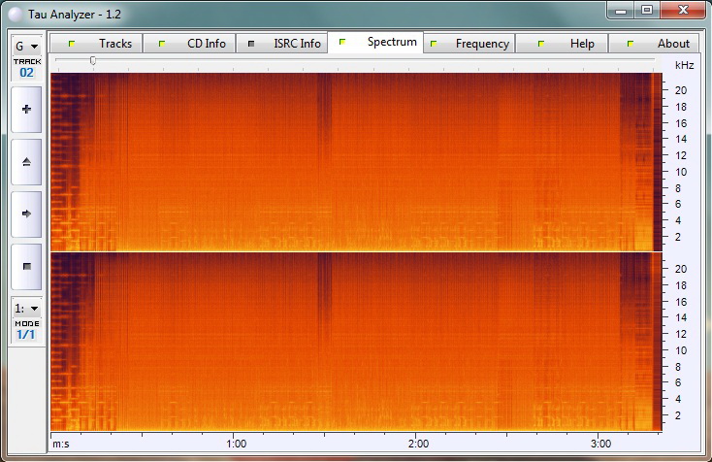This screenshot has height=462, width=712.
Task: Click the 2:00 time marker
Action: [418, 444]
